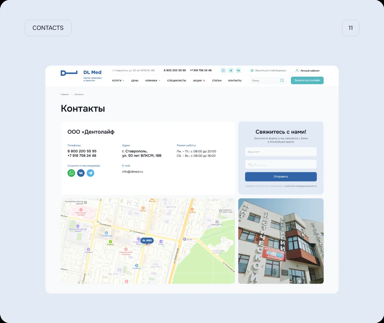384x323 pixels.
Task: Click the ГКБ скорой помощи marker on map
Action: pos(81,210)
